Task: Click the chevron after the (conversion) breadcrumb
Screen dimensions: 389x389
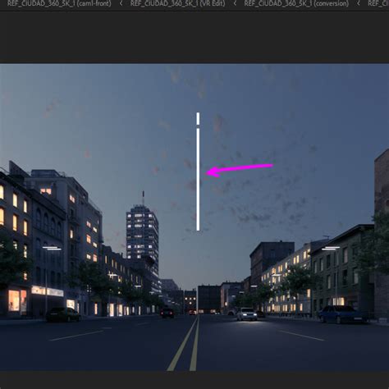Action: [x=359, y=3]
